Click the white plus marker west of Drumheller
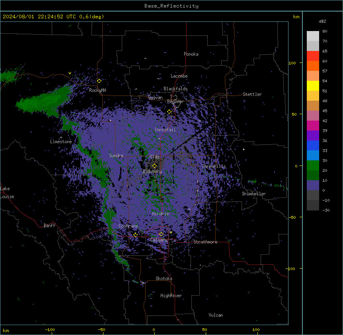This screenshot has width=343, height=335. 244,149
